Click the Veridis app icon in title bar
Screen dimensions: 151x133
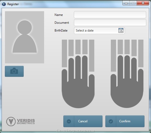[4, 4]
